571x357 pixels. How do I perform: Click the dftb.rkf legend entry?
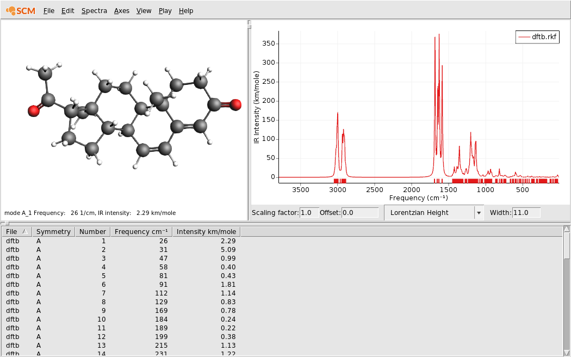(x=537, y=37)
